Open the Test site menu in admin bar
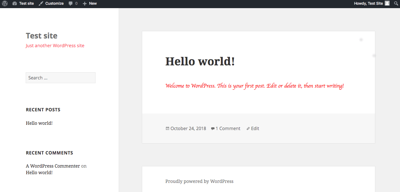 (x=23, y=3)
